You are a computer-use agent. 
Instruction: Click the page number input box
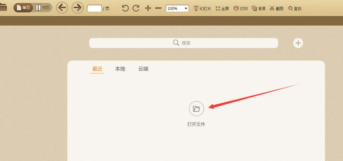94,8
